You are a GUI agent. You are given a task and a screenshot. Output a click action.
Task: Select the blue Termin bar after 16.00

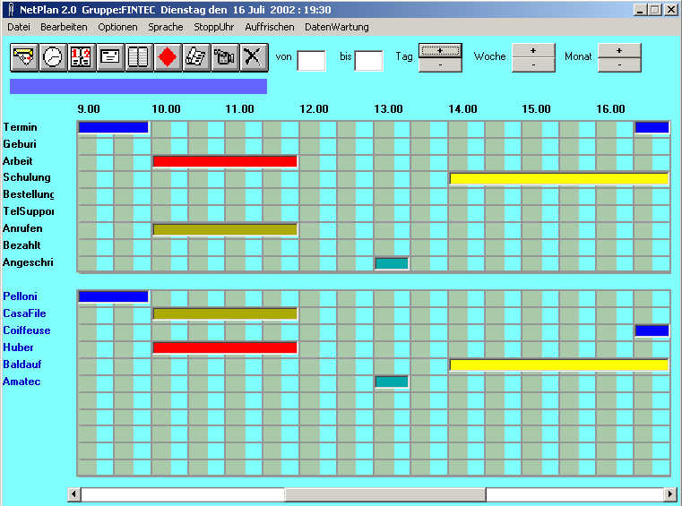tap(652, 127)
